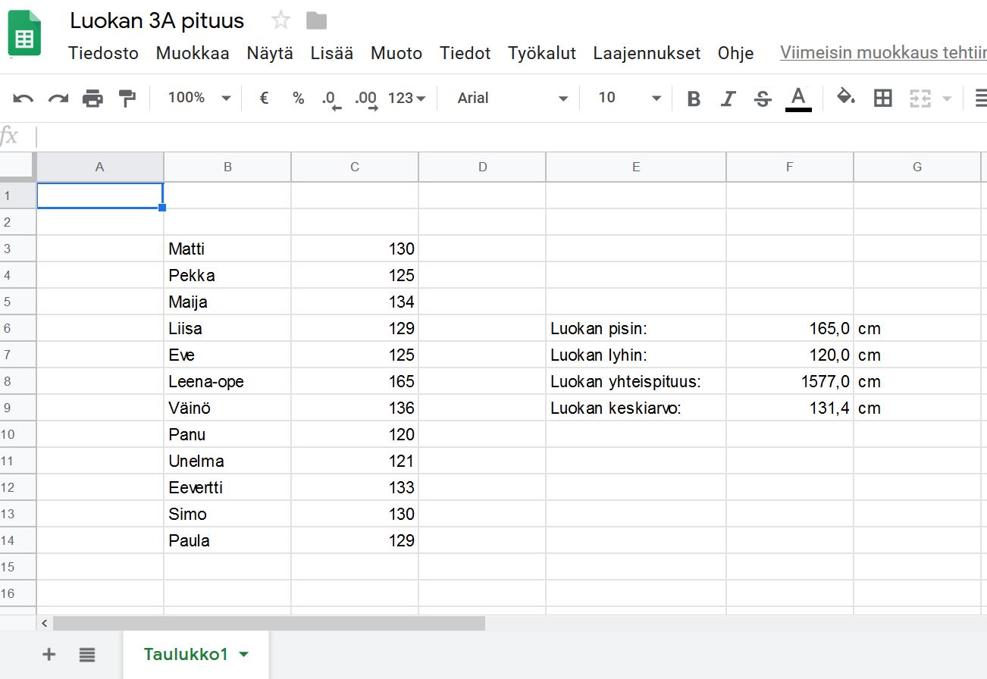Print the spreadsheet with printer icon
Viewport: 987px width, 679px height.
click(92, 99)
